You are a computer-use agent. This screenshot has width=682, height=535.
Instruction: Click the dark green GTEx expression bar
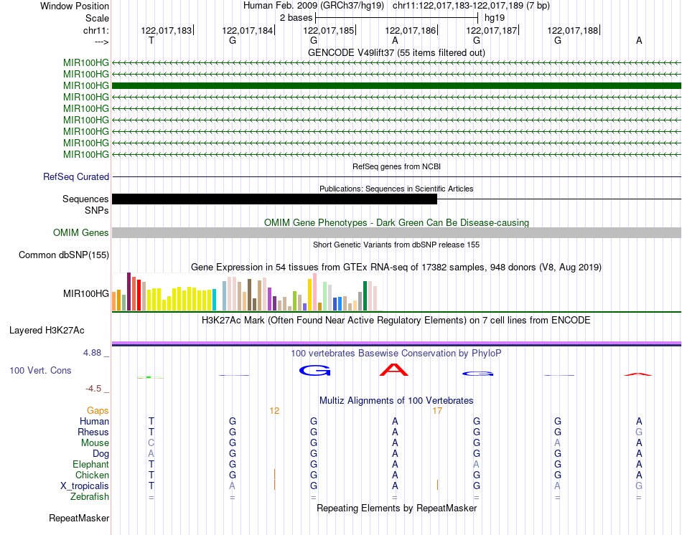[365, 296]
